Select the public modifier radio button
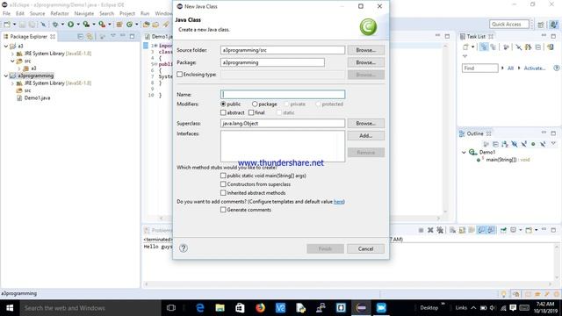The width and height of the screenshot is (562, 316). coord(223,104)
